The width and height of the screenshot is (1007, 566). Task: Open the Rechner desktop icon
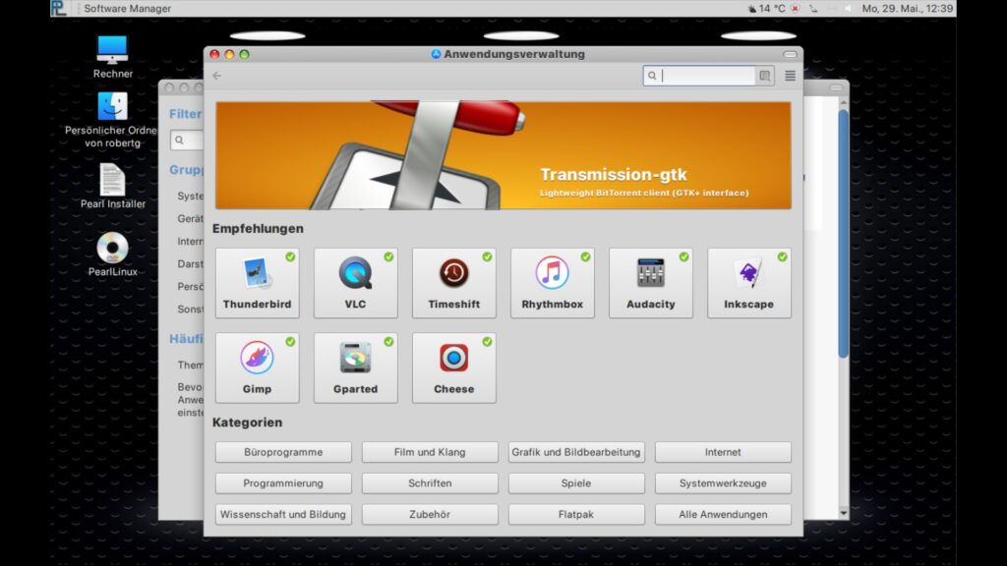[x=112, y=57]
